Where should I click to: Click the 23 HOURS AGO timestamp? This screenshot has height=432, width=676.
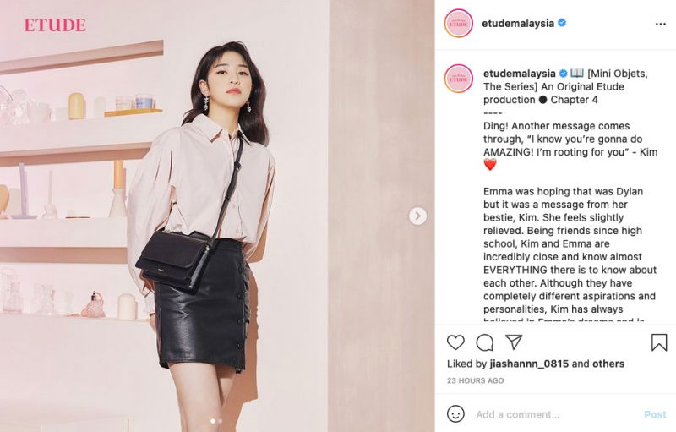pos(475,380)
